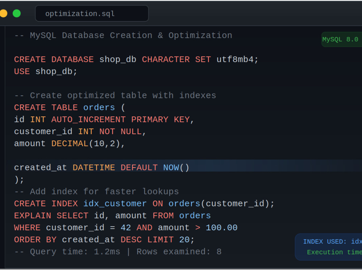The width and height of the screenshot is (362, 272).
Task: Click the 'Query time: 1.2ms' comment line
Action: [118, 252]
